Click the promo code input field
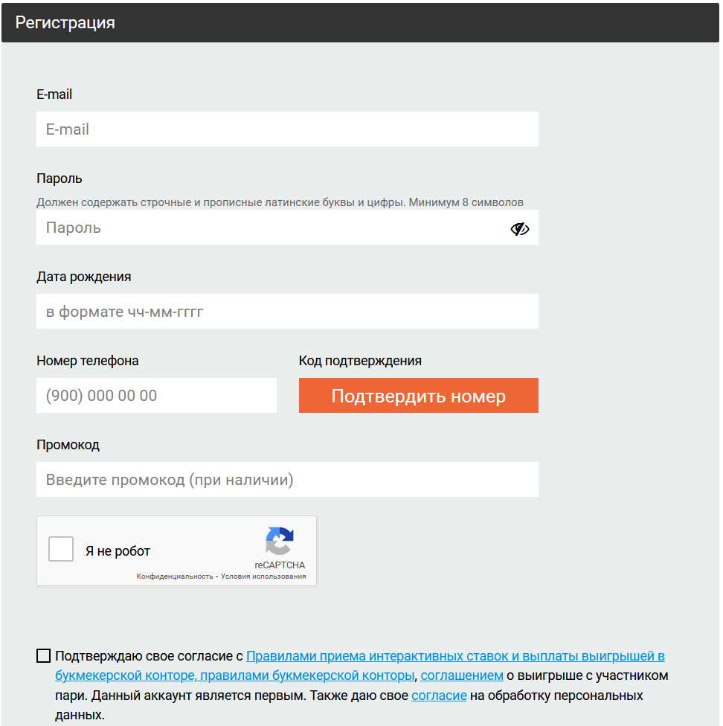Viewport: 723px width, 726px height. coord(287,479)
